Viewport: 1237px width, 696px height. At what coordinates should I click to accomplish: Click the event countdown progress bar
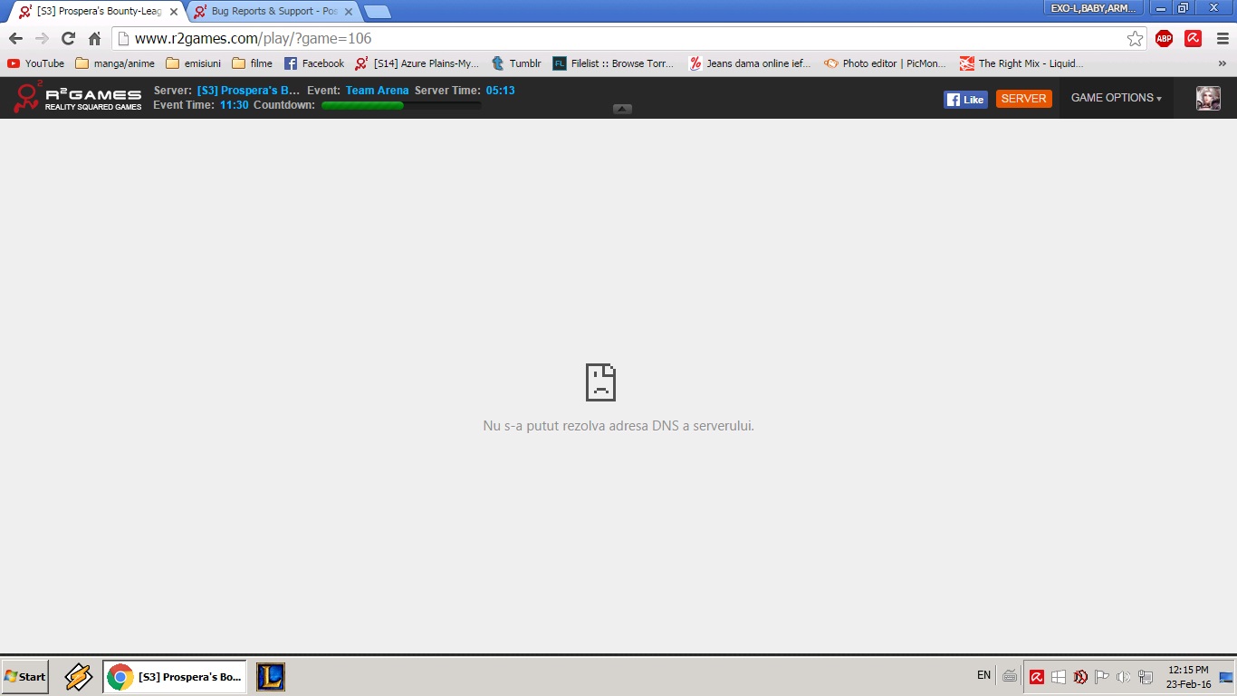coord(400,105)
